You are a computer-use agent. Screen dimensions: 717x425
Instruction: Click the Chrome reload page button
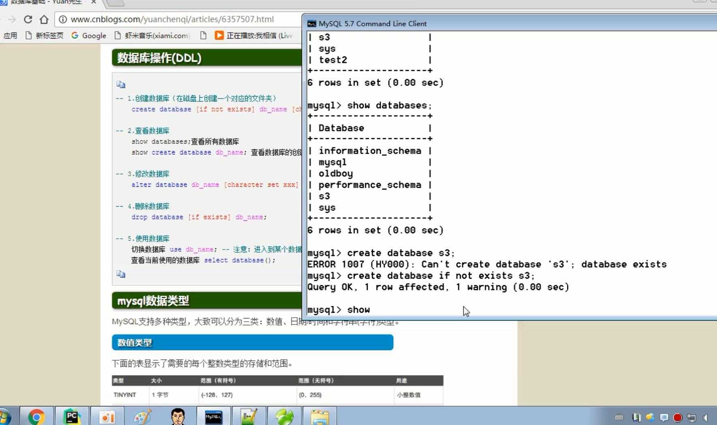28,19
